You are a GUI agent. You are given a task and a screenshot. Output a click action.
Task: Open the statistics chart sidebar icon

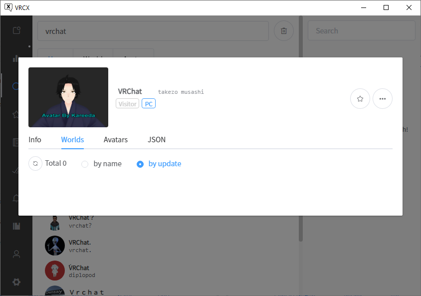click(15, 58)
